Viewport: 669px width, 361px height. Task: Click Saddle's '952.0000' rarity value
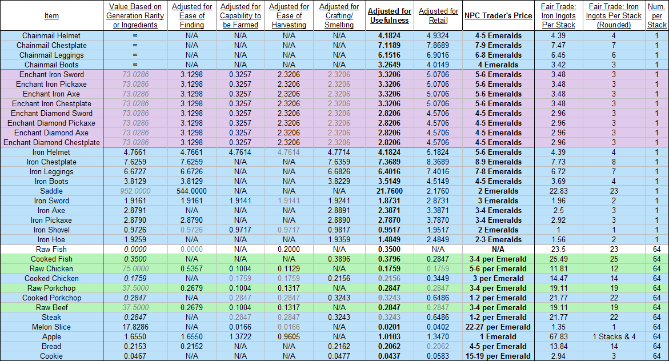click(135, 191)
